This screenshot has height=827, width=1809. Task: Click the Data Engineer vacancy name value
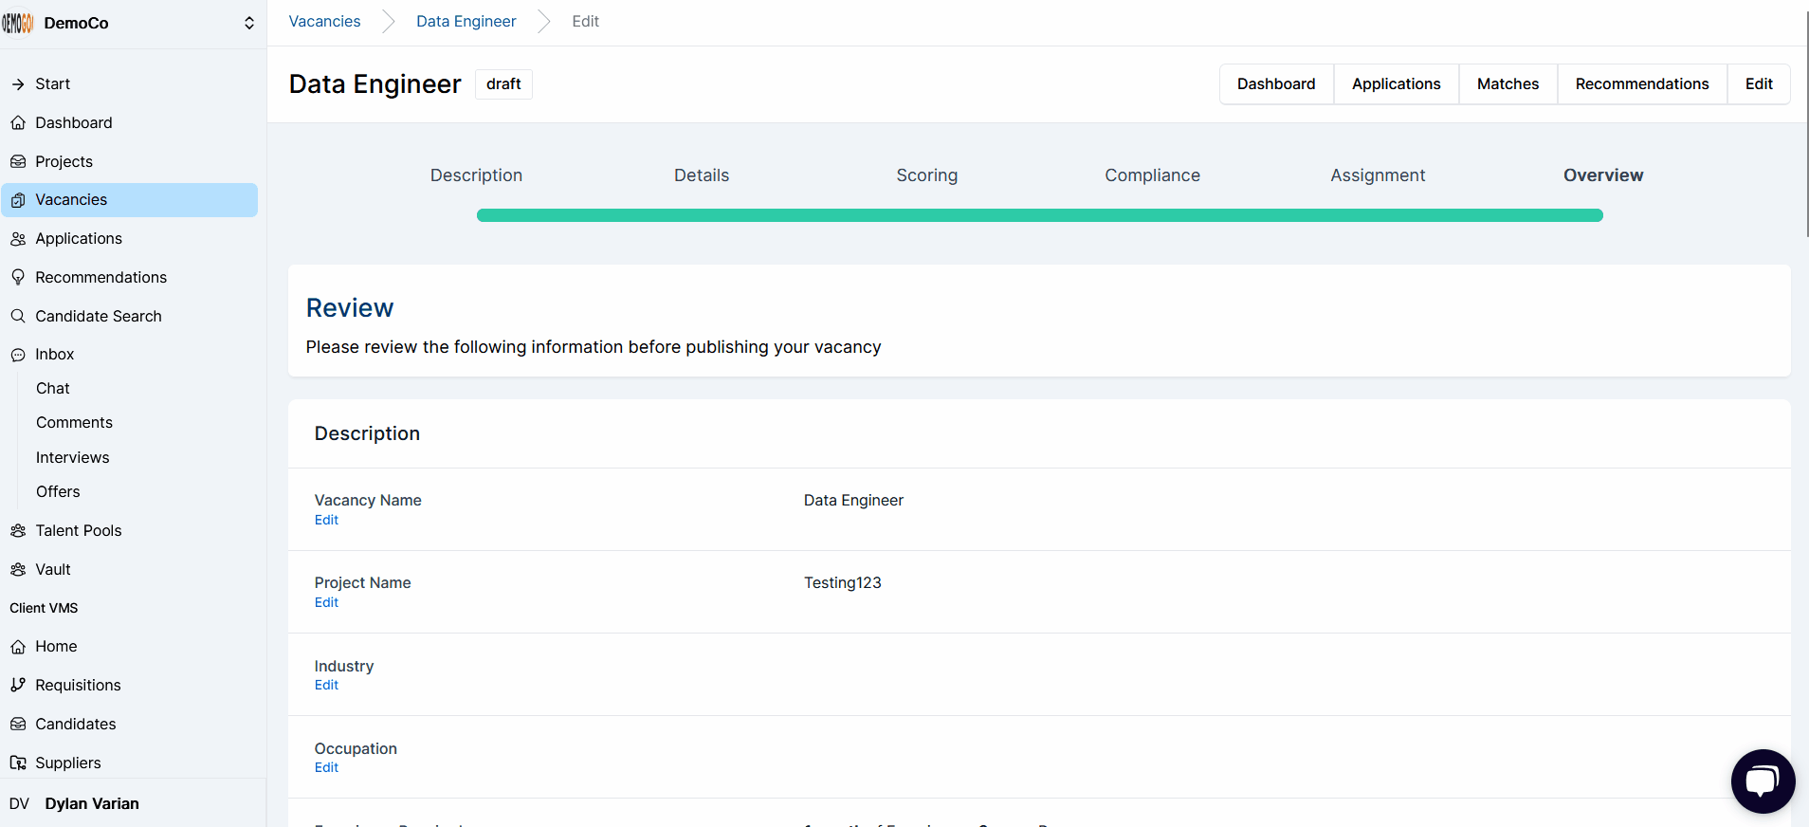click(853, 501)
